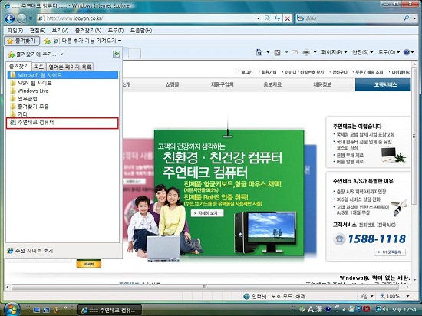Click the compatibility view icon beside address bar
This screenshot has height=316, width=422.
point(267,18)
